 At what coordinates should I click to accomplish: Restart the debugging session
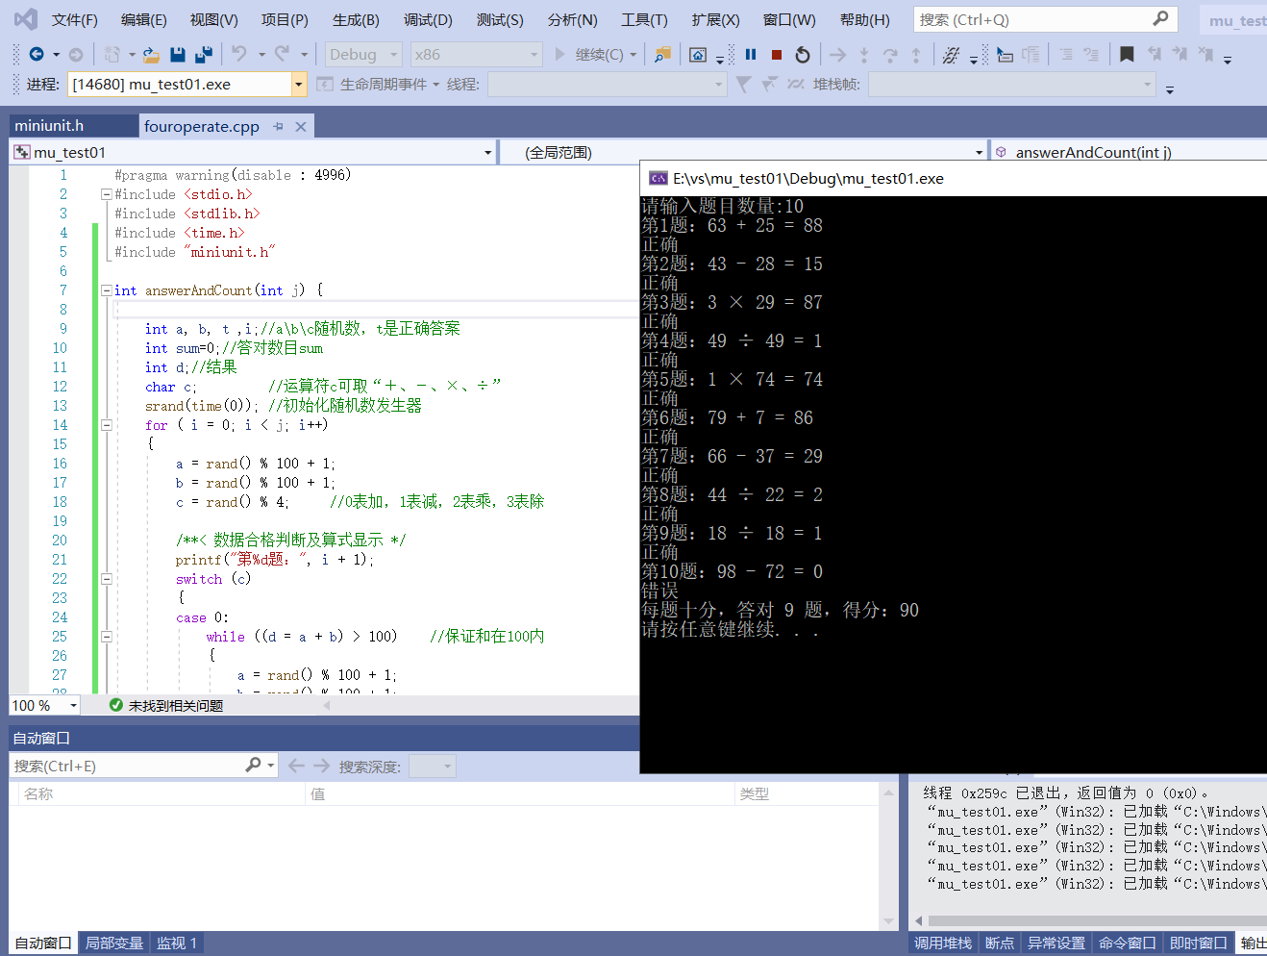pos(803,55)
